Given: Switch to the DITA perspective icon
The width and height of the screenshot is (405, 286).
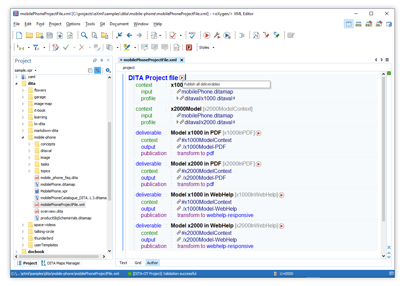Looking at the screenshot, I should 358,24.
